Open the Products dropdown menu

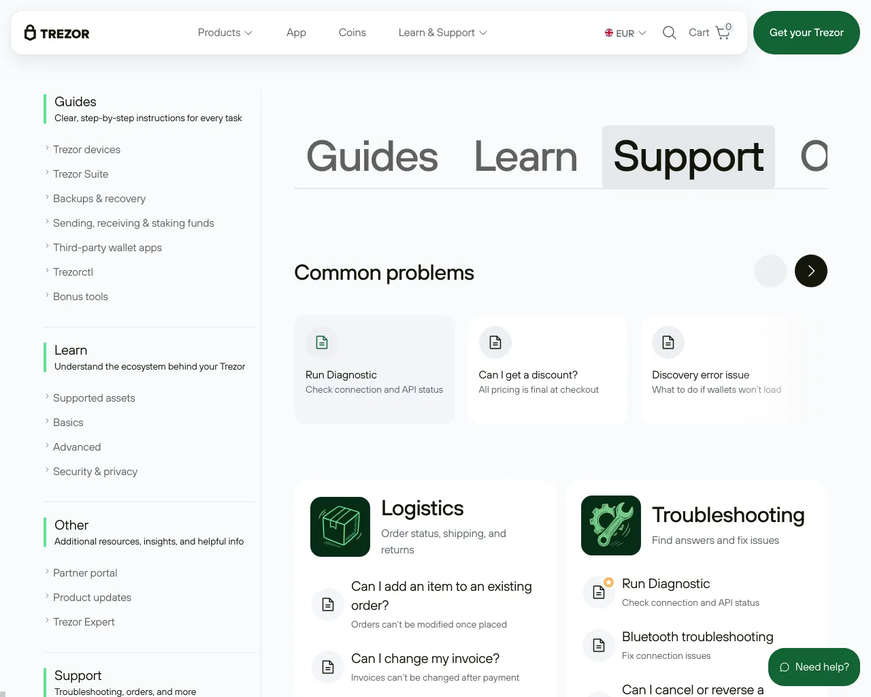pyautogui.click(x=225, y=33)
